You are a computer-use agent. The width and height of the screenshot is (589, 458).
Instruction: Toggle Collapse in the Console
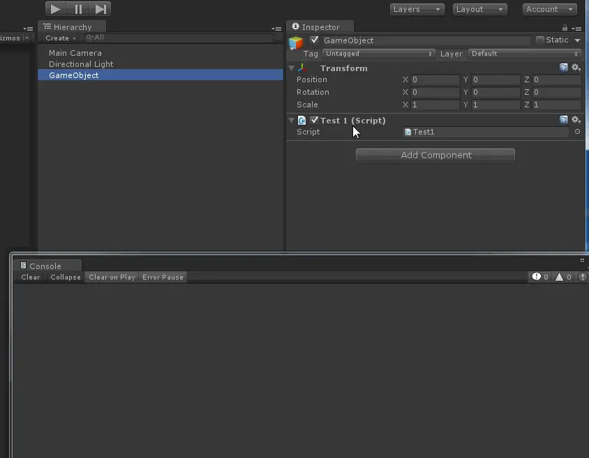tap(66, 277)
